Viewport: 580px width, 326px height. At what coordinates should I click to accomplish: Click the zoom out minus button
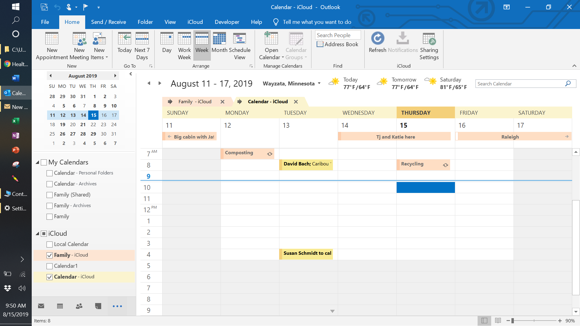click(508, 321)
